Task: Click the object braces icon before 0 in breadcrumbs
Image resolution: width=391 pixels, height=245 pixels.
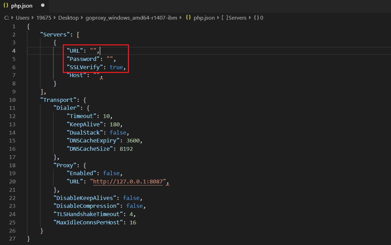Action: (x=256, y=18)
